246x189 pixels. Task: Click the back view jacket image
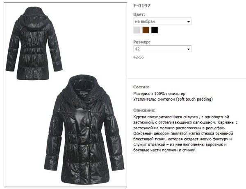point(34,43)
